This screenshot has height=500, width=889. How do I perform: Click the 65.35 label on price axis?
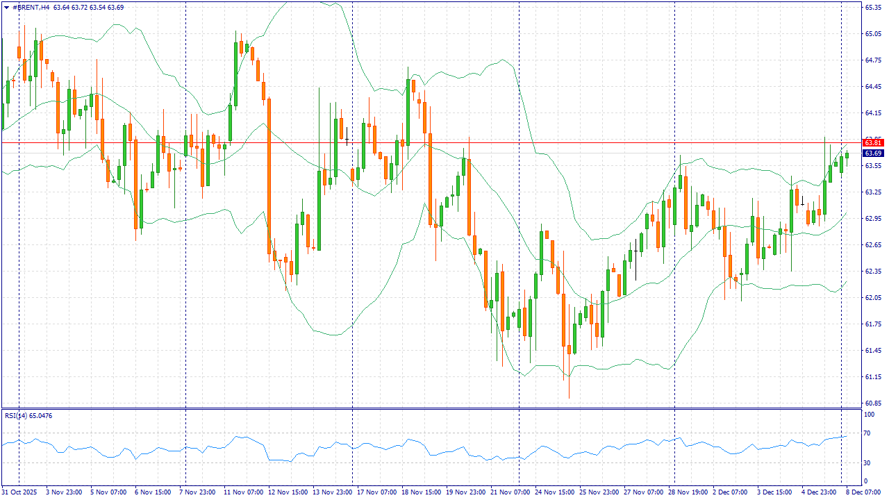[873, 7]
